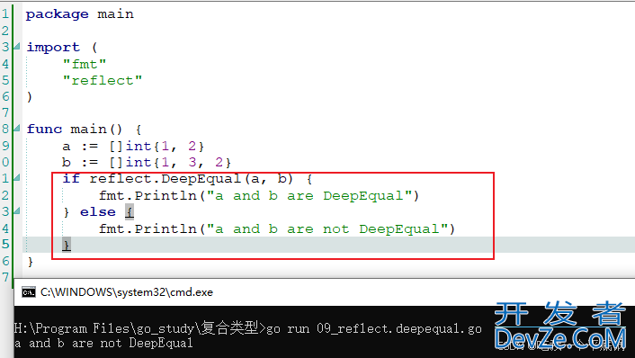
Task: Click the 'func main()' declaration
Action: click(x=74, y=130)
